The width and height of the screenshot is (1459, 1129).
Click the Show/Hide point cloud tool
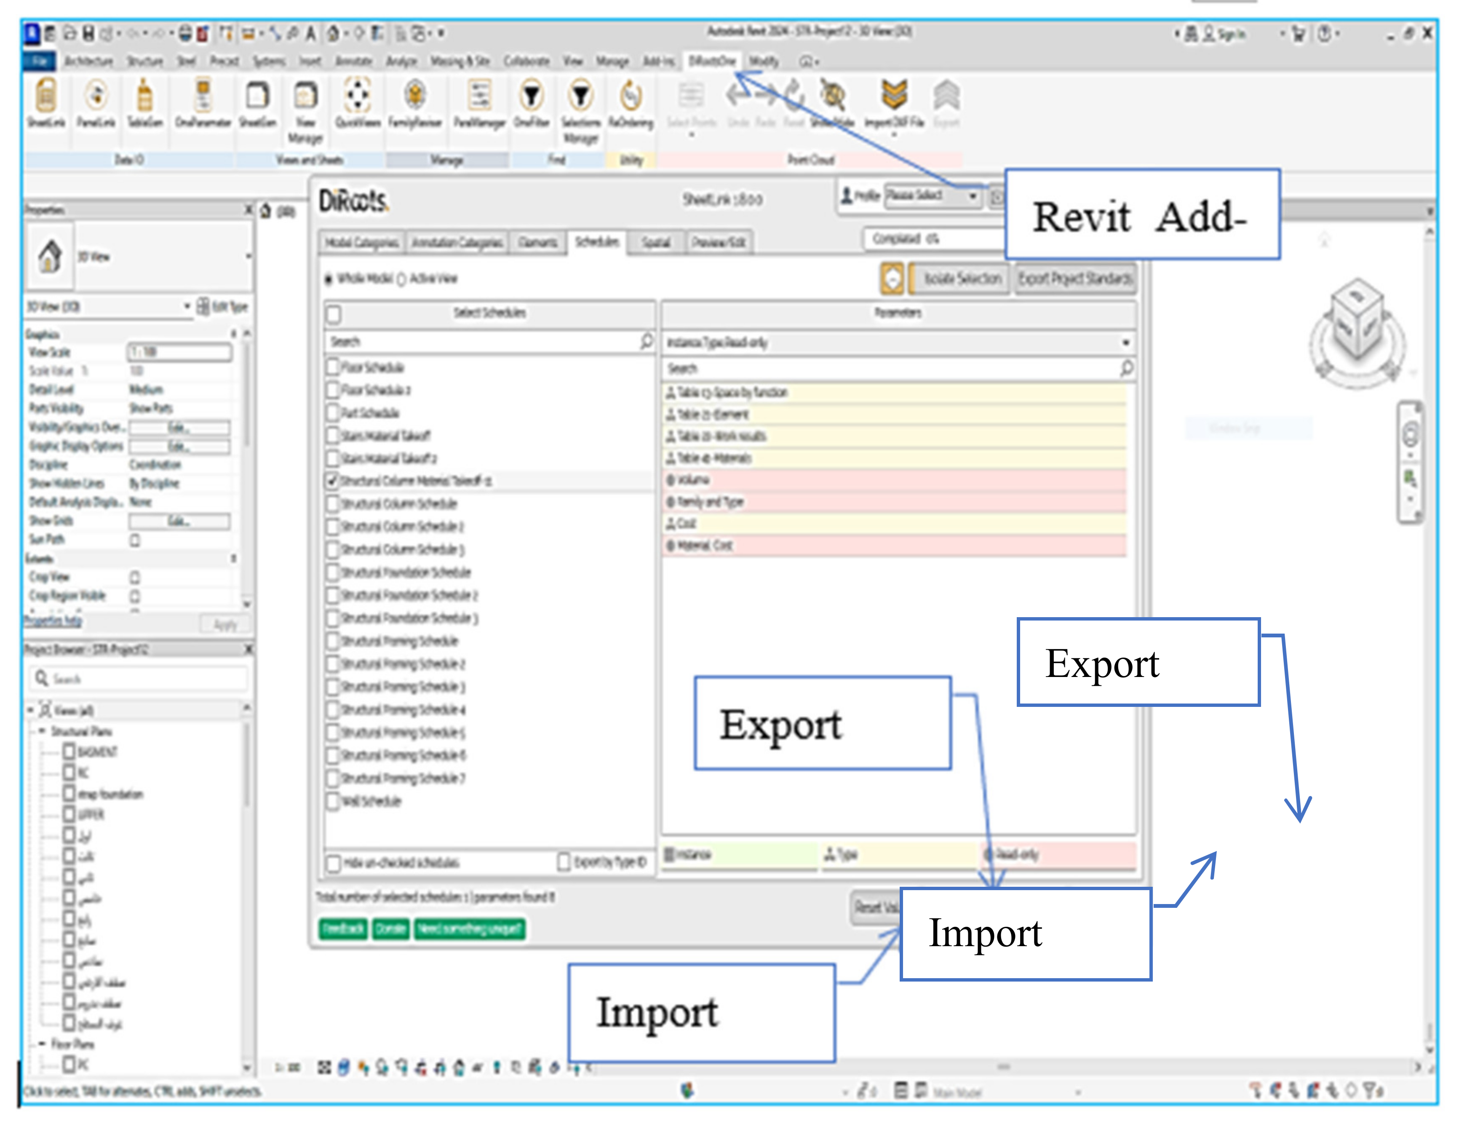(x=832, y=102)
